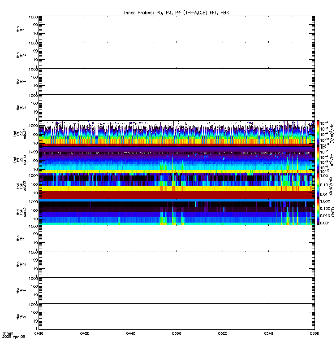Click the '0440' time axis label
The width and height of the screenshot is (336, 359).
(x=130, y=333)
